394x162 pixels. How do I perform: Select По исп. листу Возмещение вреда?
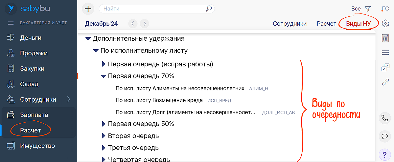point(159,100)
